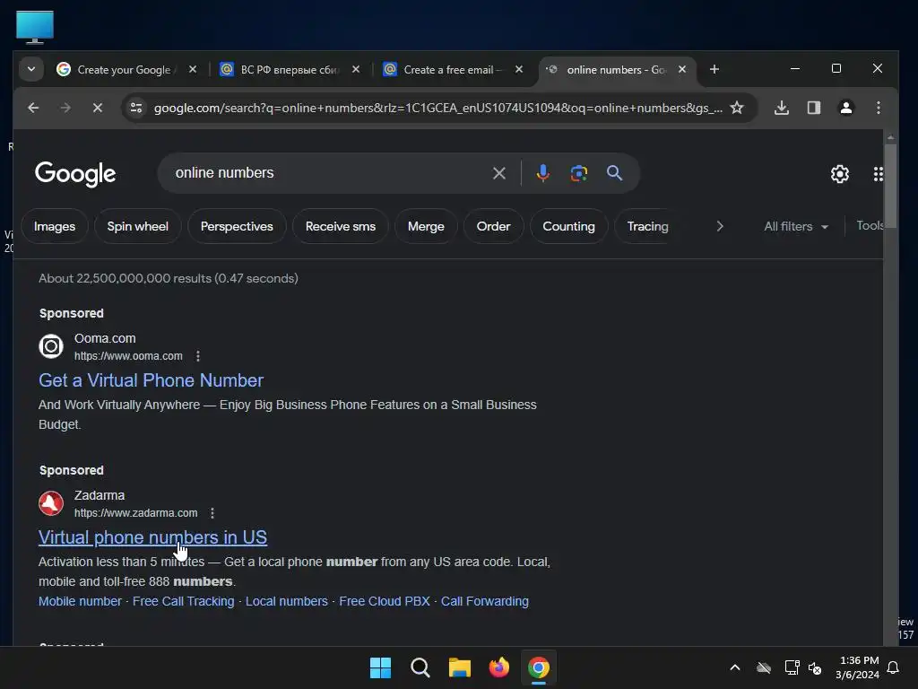Expand the All filters dropdown
This screenshot has height=689, width=918.
[796, 227]
